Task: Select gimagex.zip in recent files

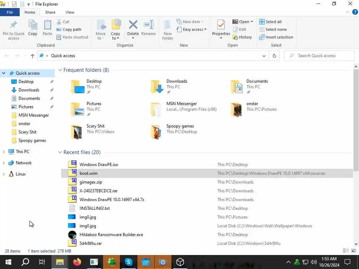Action: point(207,182)
